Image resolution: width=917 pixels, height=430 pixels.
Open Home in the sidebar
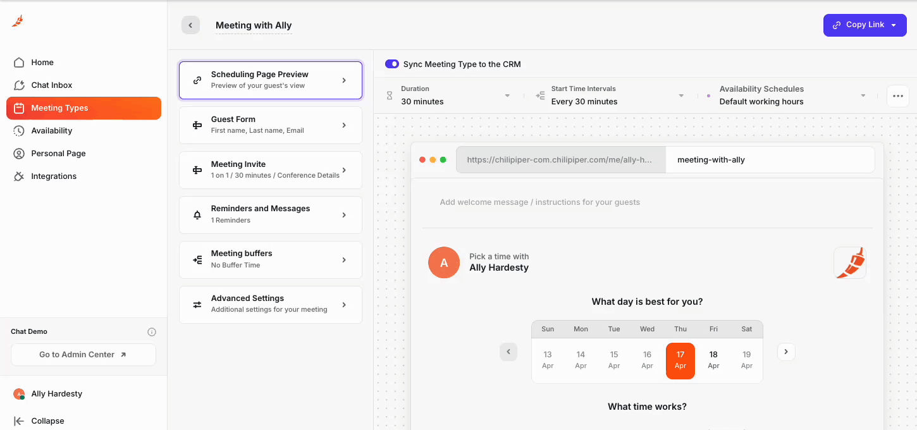point(83,63)
